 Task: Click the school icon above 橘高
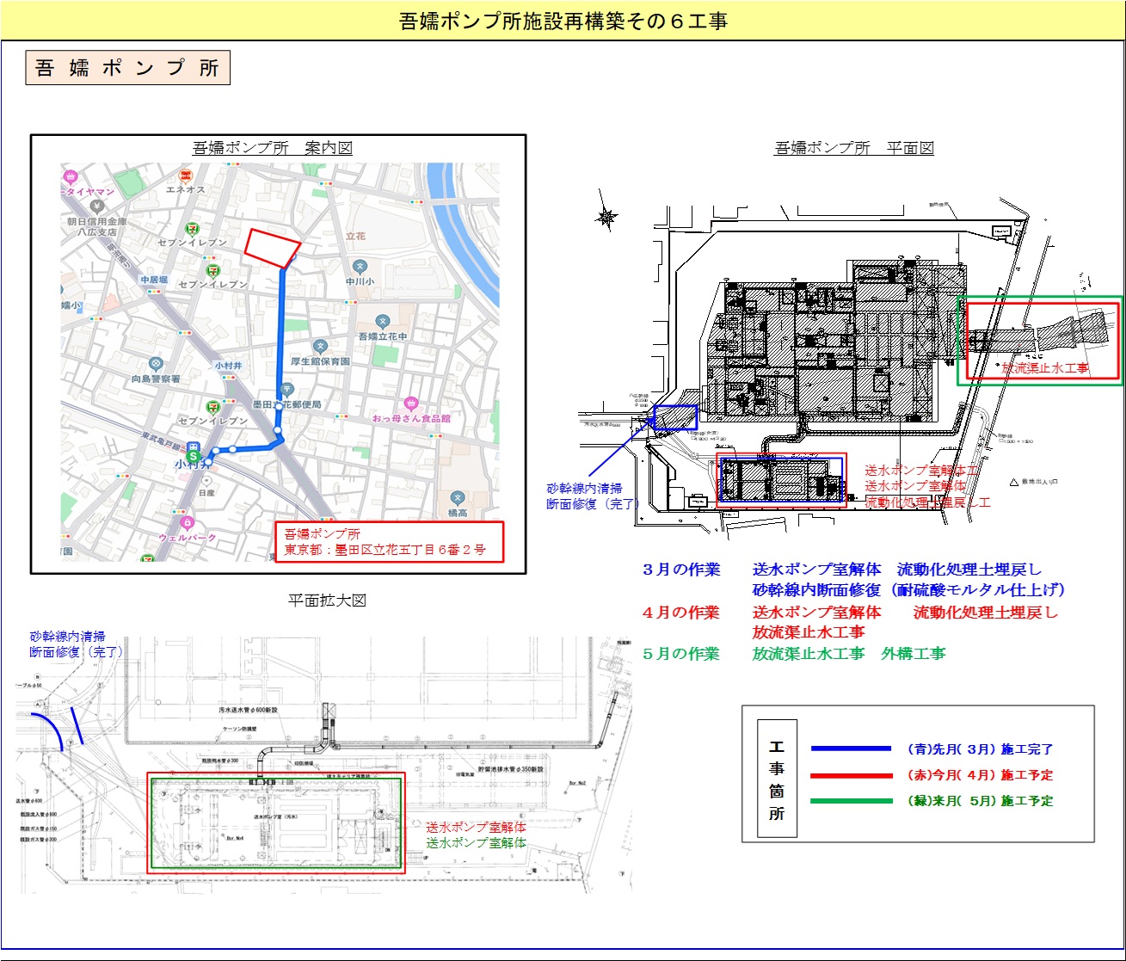(457, 498)
